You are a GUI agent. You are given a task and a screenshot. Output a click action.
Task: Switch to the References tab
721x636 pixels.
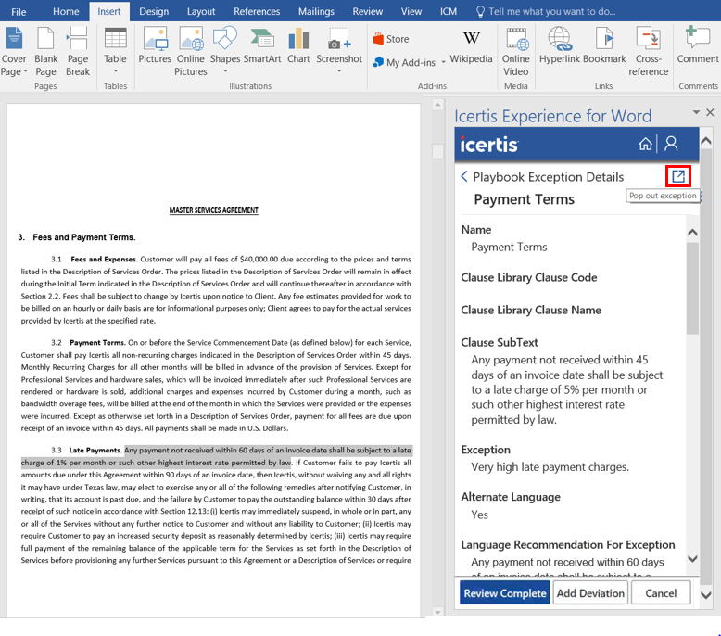coord(257,11)
